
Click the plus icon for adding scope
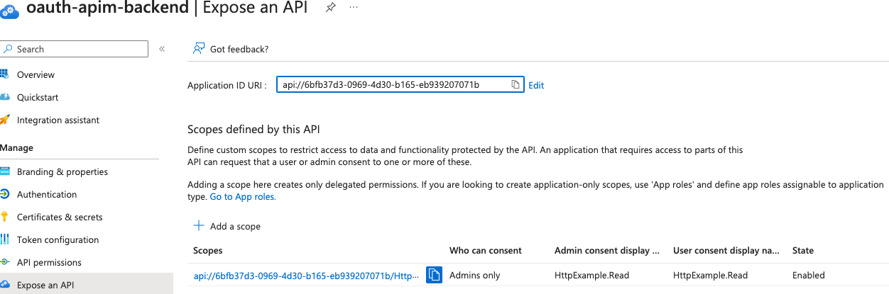199,226
